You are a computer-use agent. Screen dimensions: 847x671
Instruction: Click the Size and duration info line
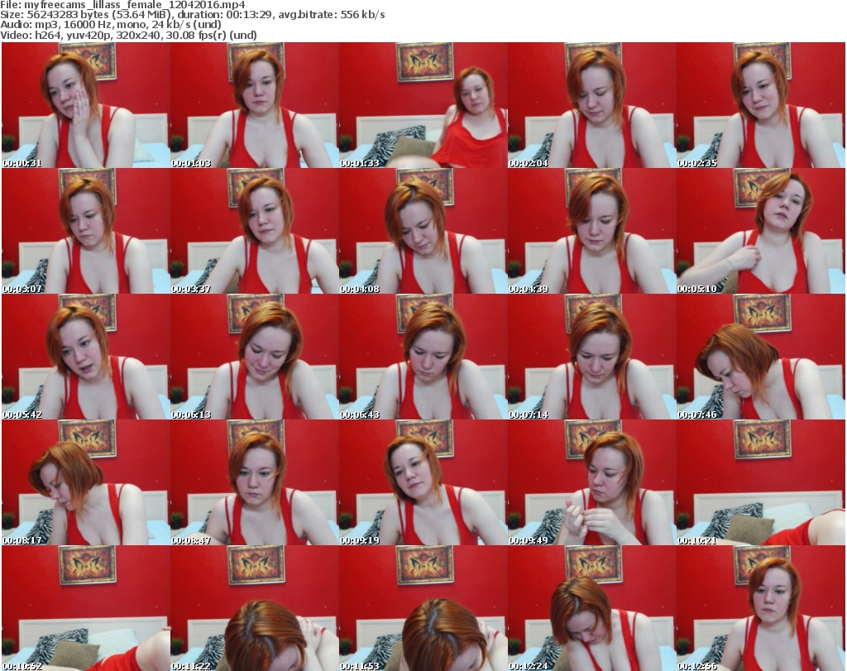click(x=192, y=15)
